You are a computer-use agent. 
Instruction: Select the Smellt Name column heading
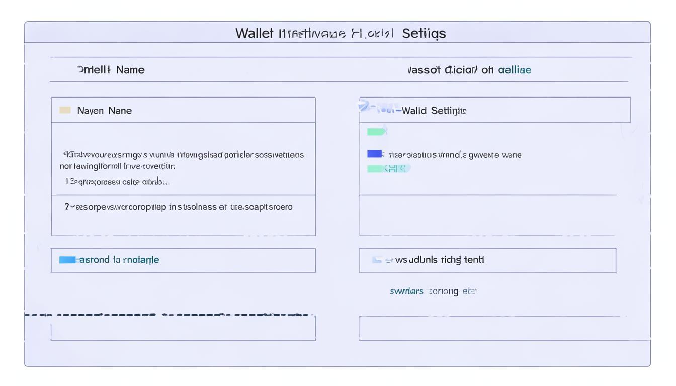point(111,70)
